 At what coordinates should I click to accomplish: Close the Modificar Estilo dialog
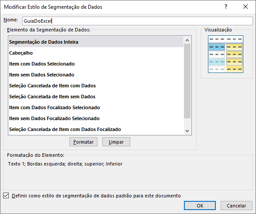pos(246,7)
